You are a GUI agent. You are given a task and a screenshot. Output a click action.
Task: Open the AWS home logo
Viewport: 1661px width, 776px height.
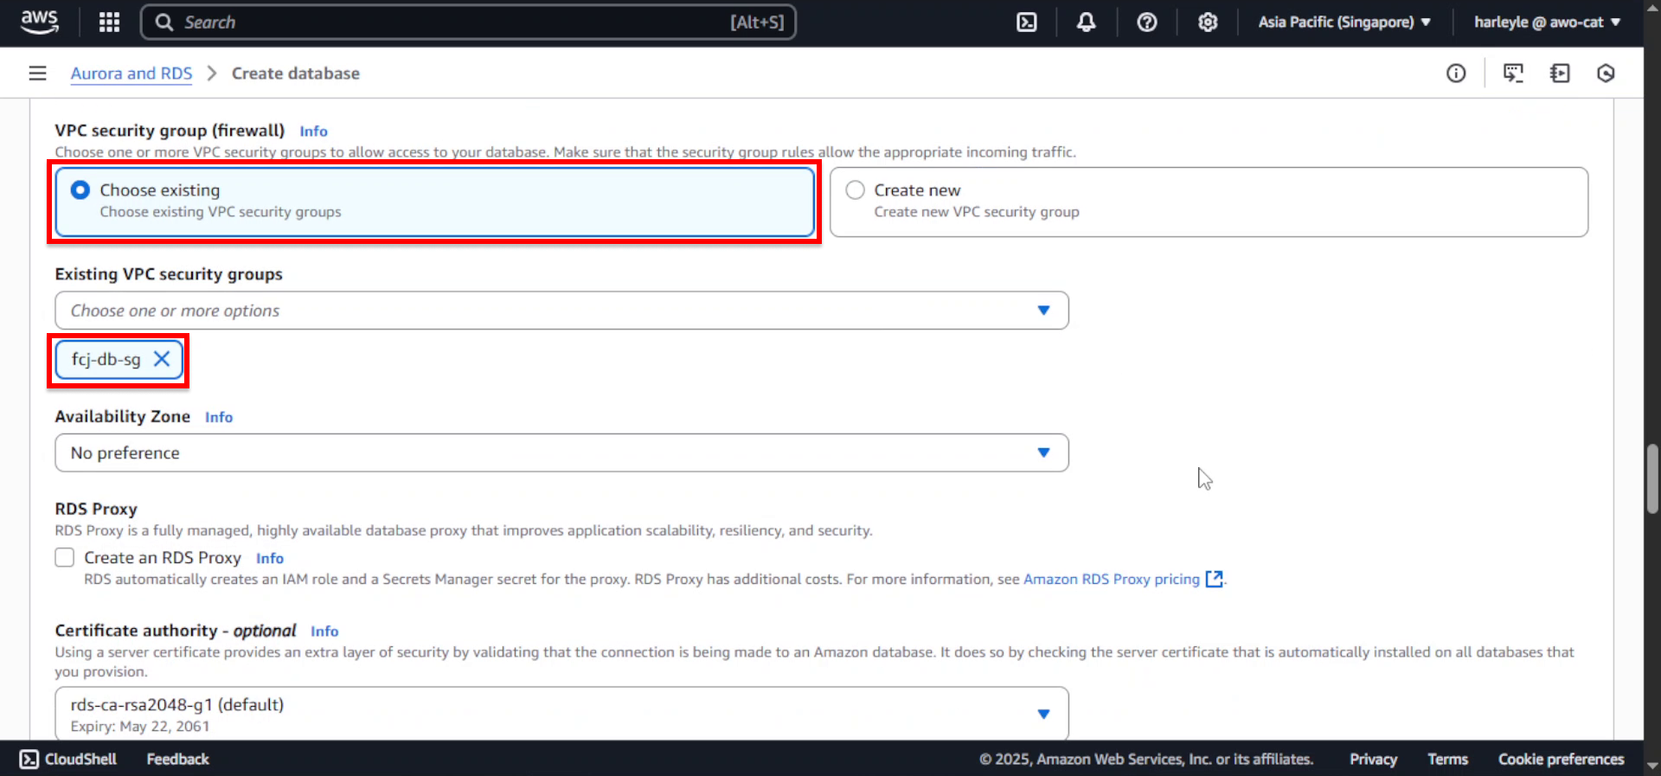(x=40, y=22)
